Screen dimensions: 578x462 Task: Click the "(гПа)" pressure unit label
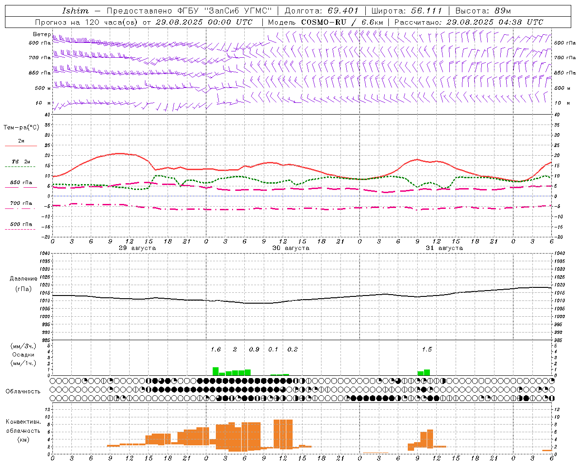23,289
